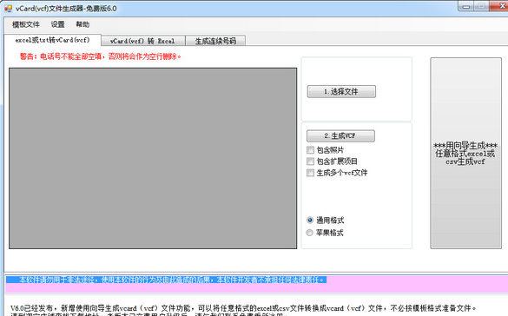Image resolution: width=508 pixels, height=316 pixels.
Task: Click the V6.0已经发布 announcement text
Action: coord(243,308)
